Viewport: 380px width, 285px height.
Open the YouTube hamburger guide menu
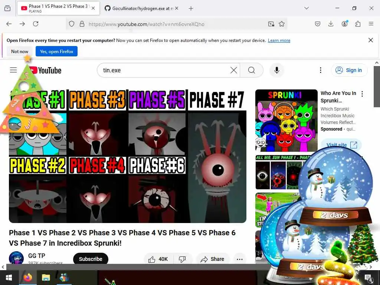point(13,70)
